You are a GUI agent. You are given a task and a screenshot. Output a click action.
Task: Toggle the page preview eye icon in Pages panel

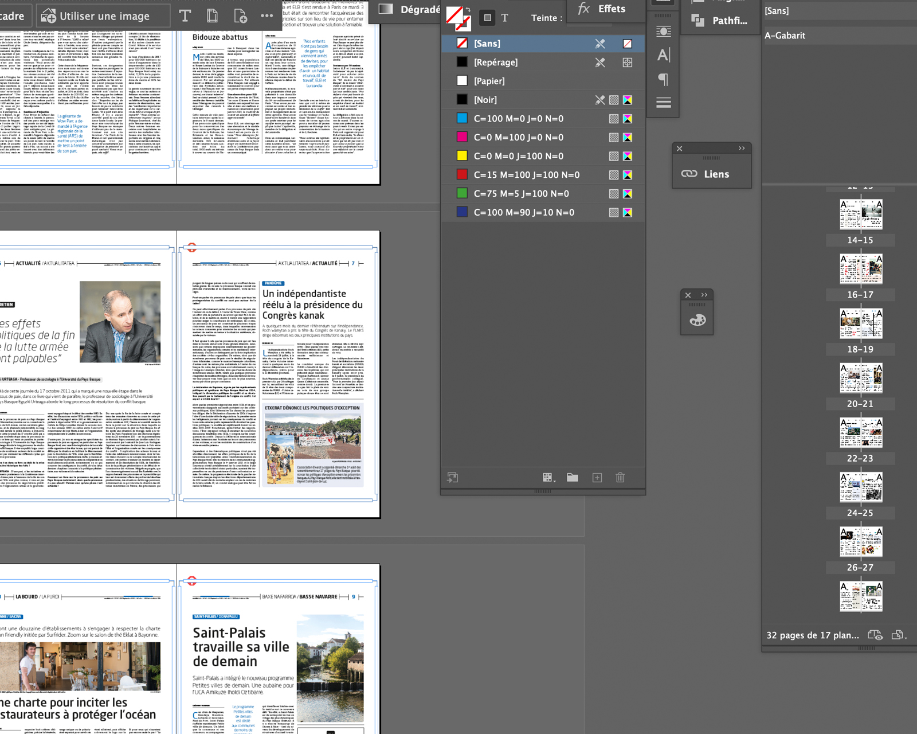[875, 635]
